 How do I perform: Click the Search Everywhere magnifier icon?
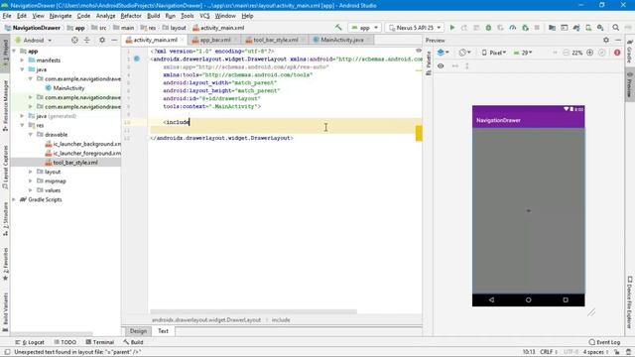tap(615, 28)
